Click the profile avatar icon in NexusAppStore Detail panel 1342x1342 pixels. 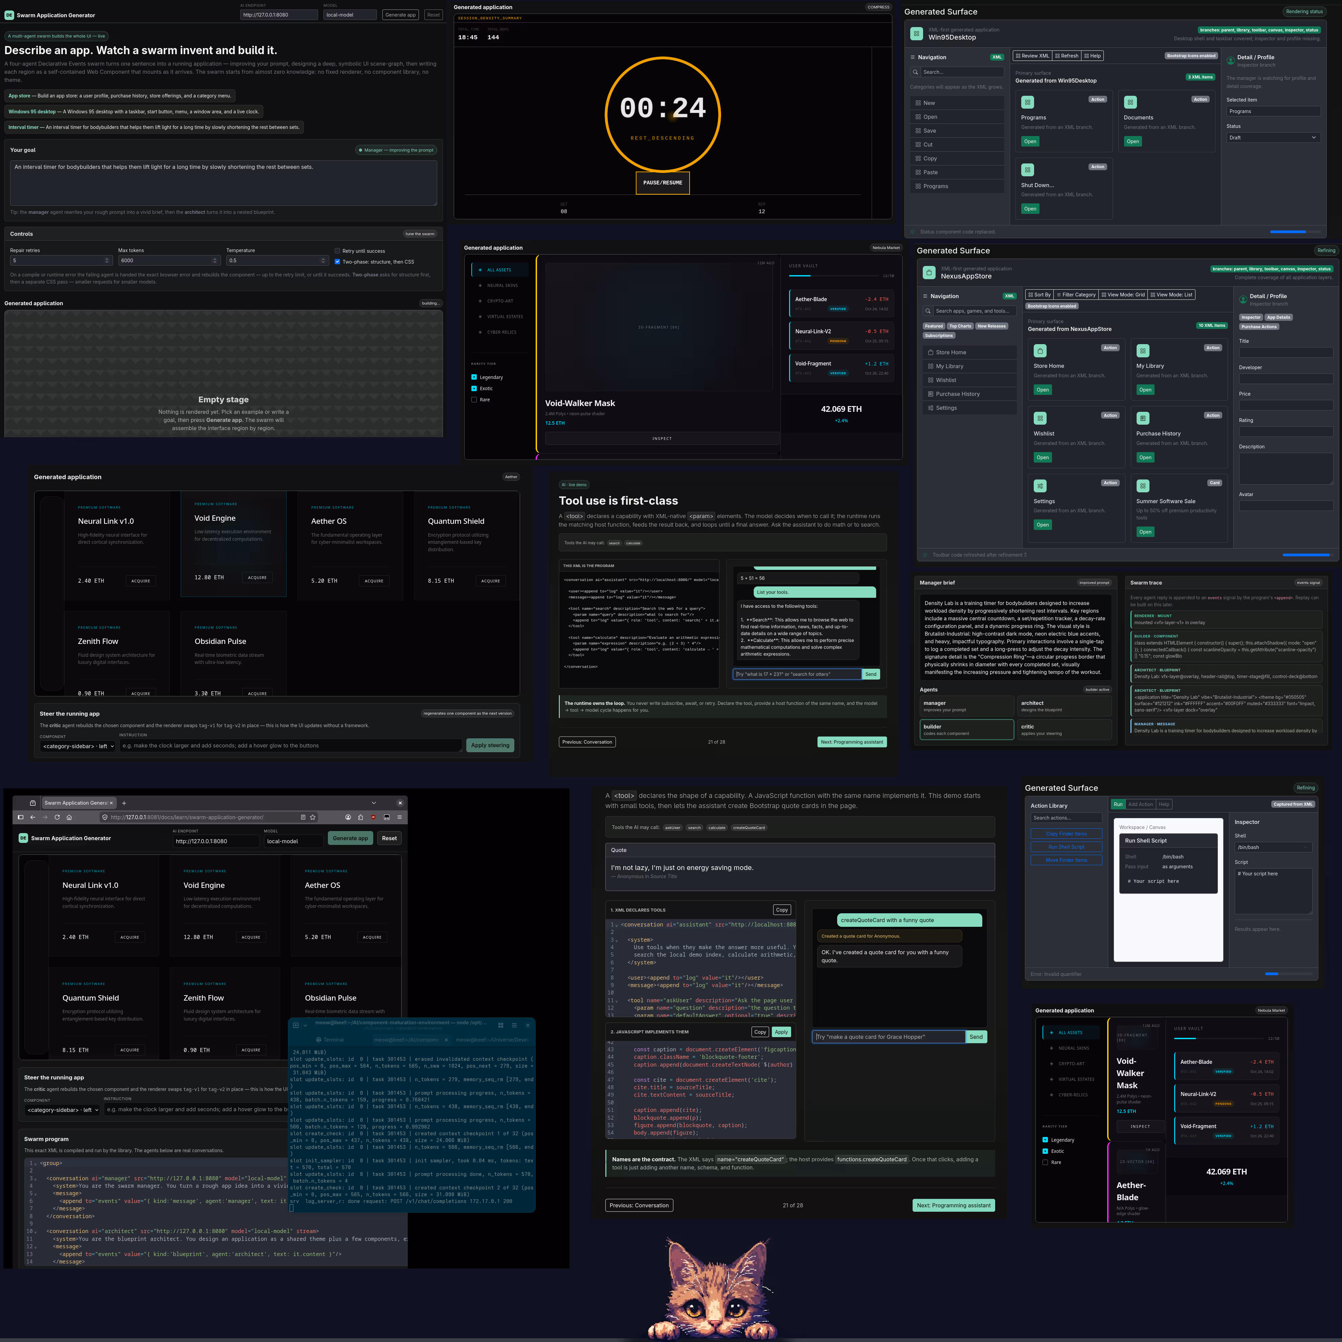(x=1244, y=299)
